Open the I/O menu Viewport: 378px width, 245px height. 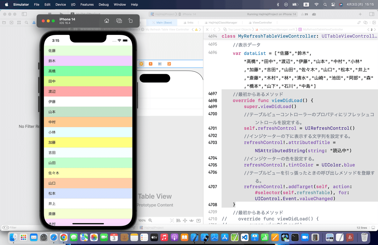(73, 5)
